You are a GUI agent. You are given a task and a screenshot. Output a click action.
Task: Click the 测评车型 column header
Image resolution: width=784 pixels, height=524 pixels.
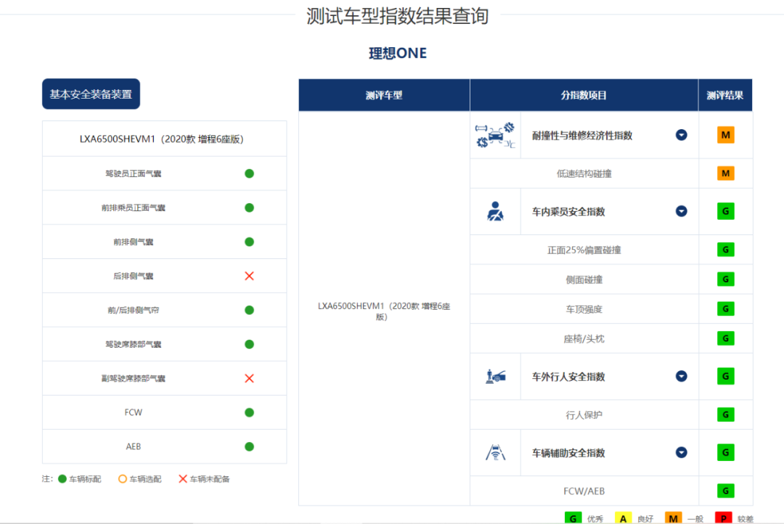(x=384, y=95)
